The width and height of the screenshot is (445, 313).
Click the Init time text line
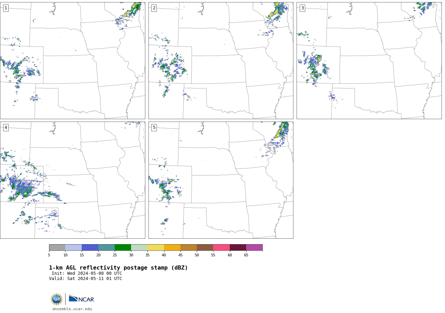click(87, 273)
